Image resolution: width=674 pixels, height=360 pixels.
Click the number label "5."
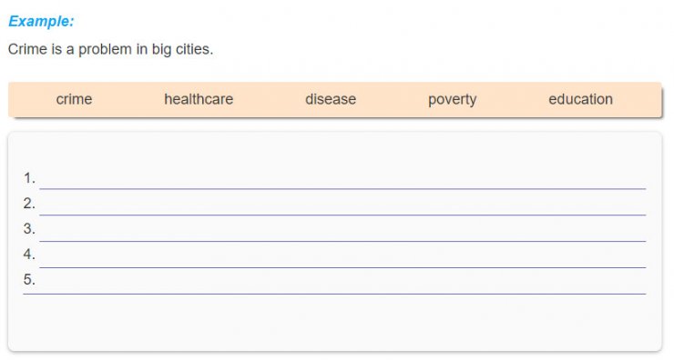tap(29, 280)
